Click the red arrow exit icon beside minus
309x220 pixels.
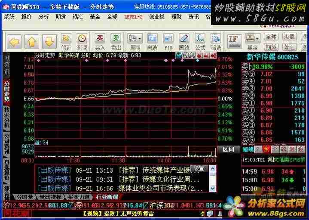point(213,56)
